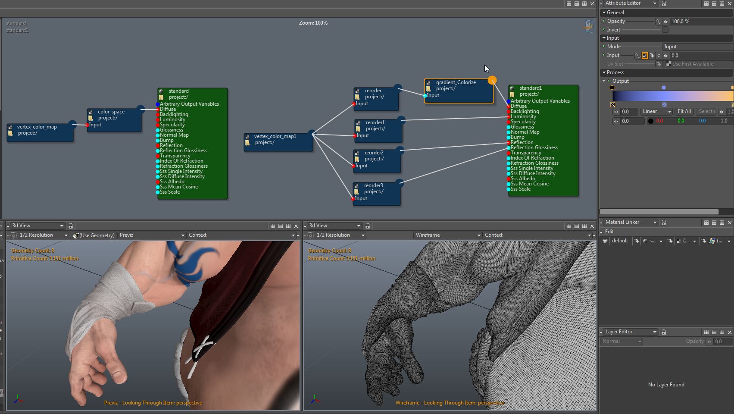Click the eye icon in Material Linker

pos(605,241)
